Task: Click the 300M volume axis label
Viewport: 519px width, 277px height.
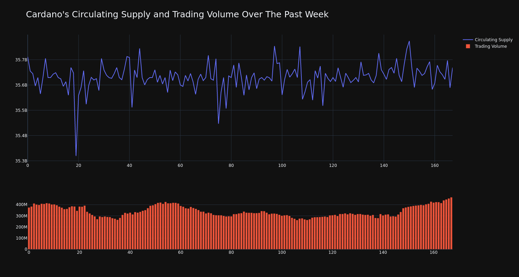Action: 21,216
